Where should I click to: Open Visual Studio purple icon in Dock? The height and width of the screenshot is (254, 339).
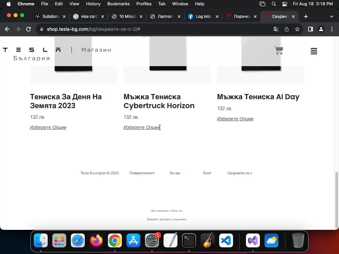click(253, 240)
